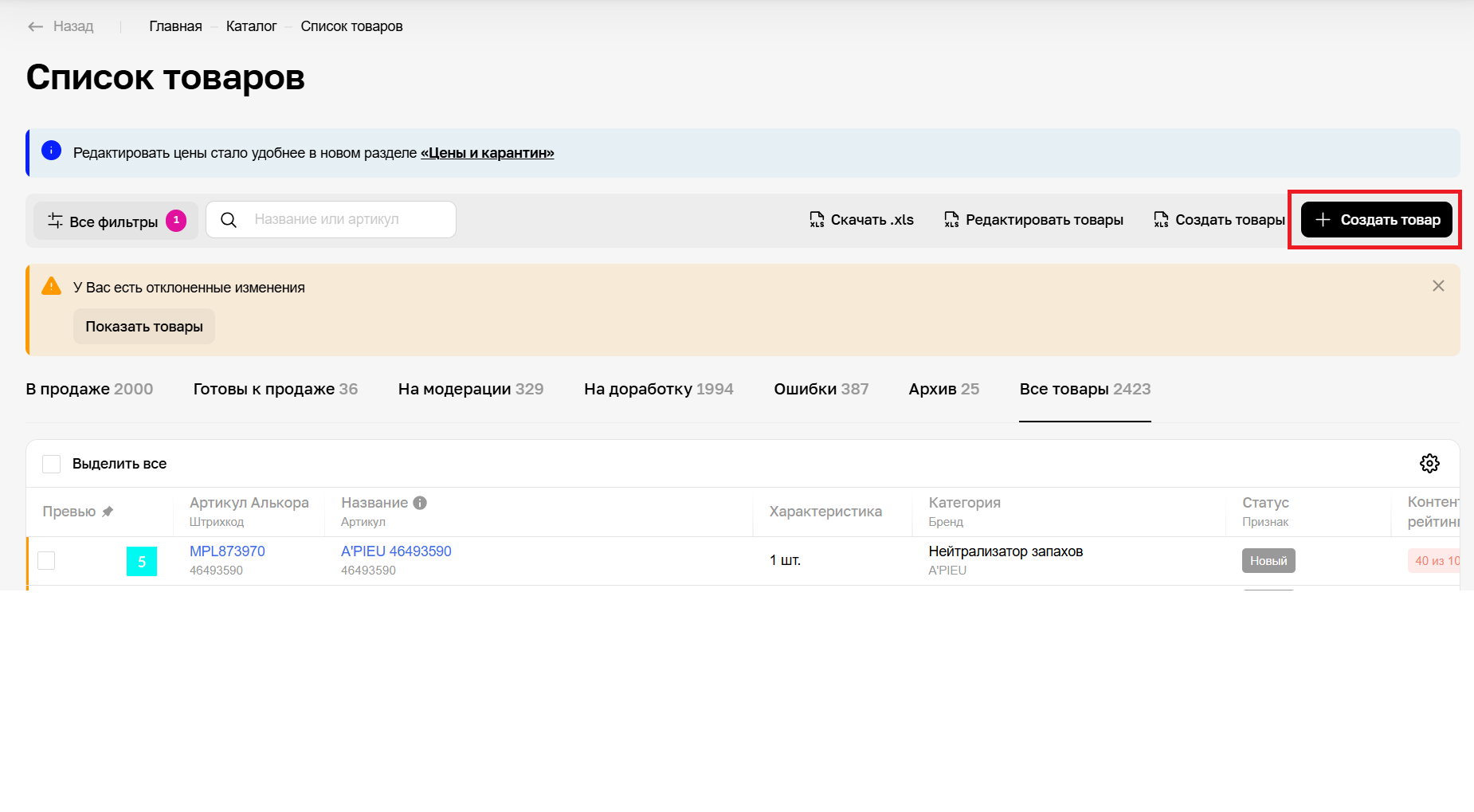This screenshot has width=1474, height=812.
Task: Switch to the Ошибки tab
Action: pyautogui.click(x=821, y=389)
